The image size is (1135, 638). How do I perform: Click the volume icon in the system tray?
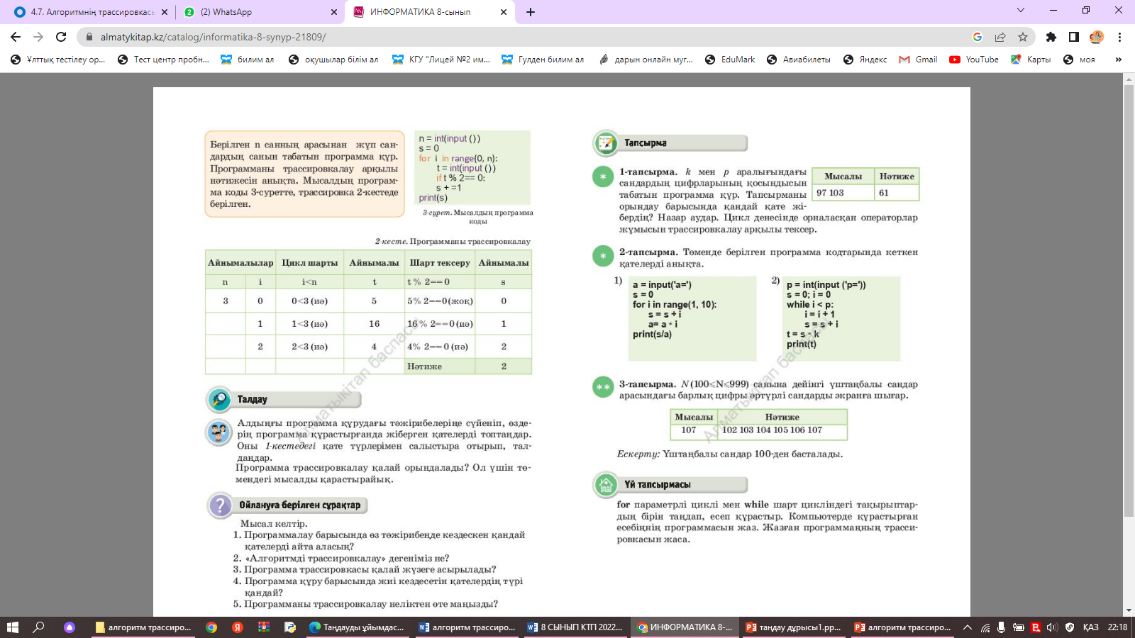tap(1052, 627)
